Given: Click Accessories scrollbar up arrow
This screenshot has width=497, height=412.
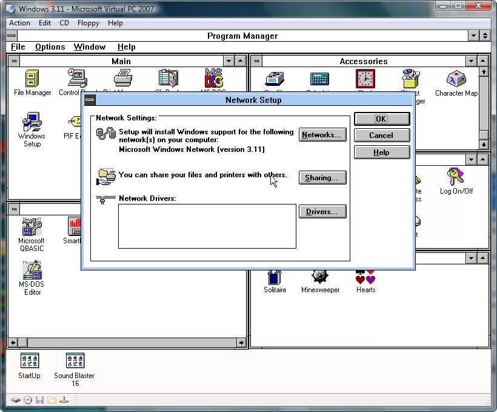Looking at the screenshot, I should click(484, 72).
